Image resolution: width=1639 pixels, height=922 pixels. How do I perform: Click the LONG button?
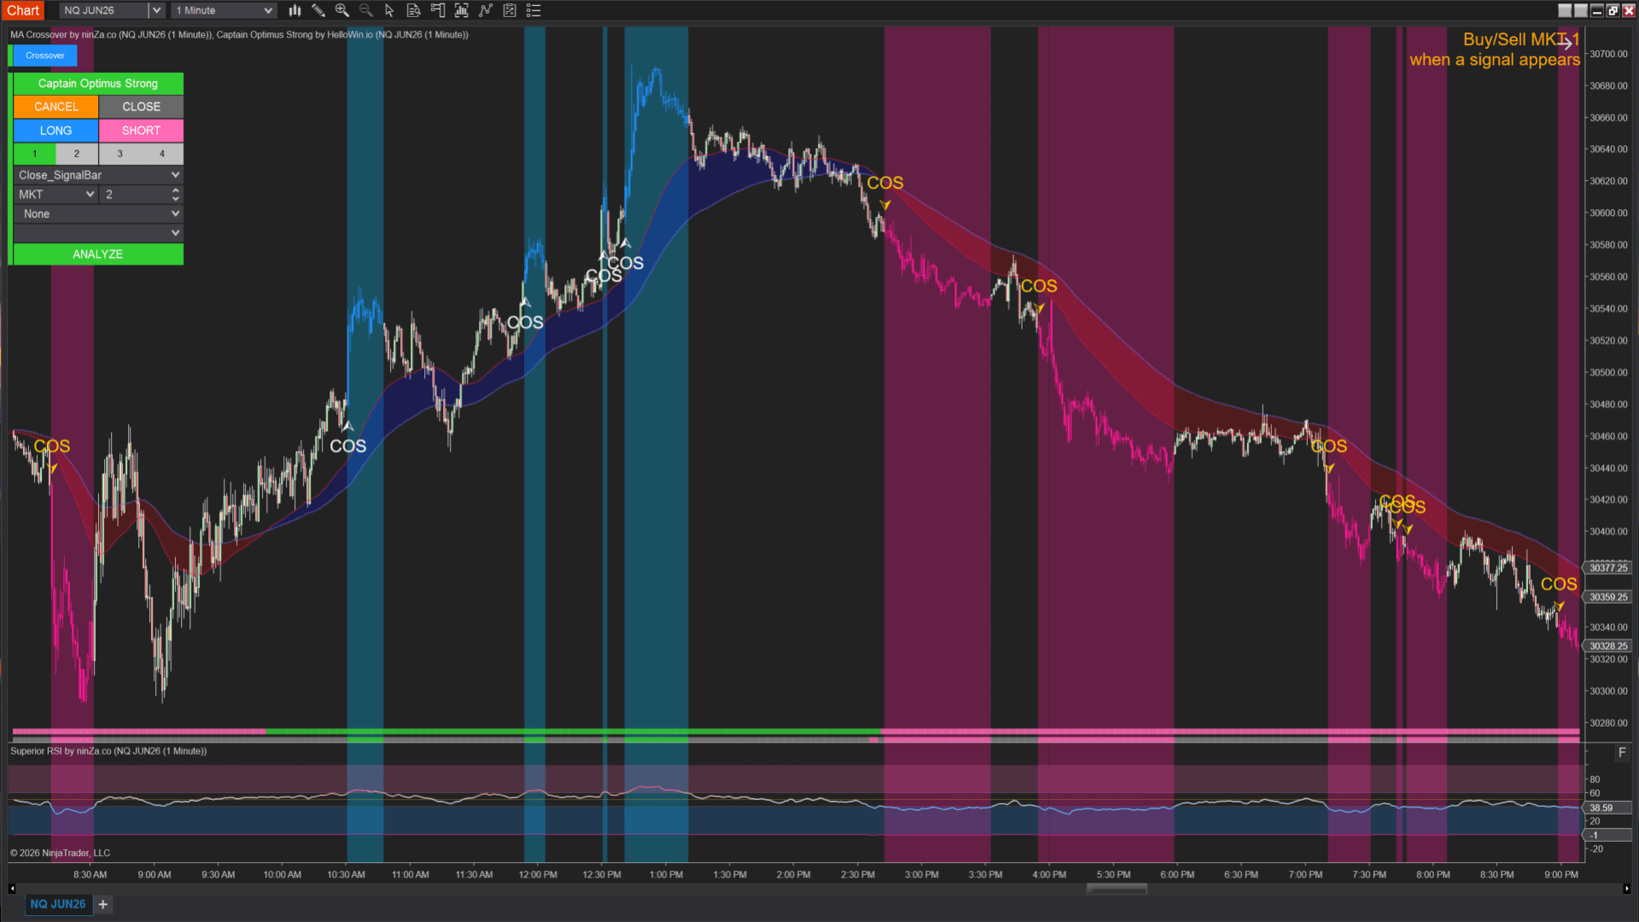coord(55,131)
